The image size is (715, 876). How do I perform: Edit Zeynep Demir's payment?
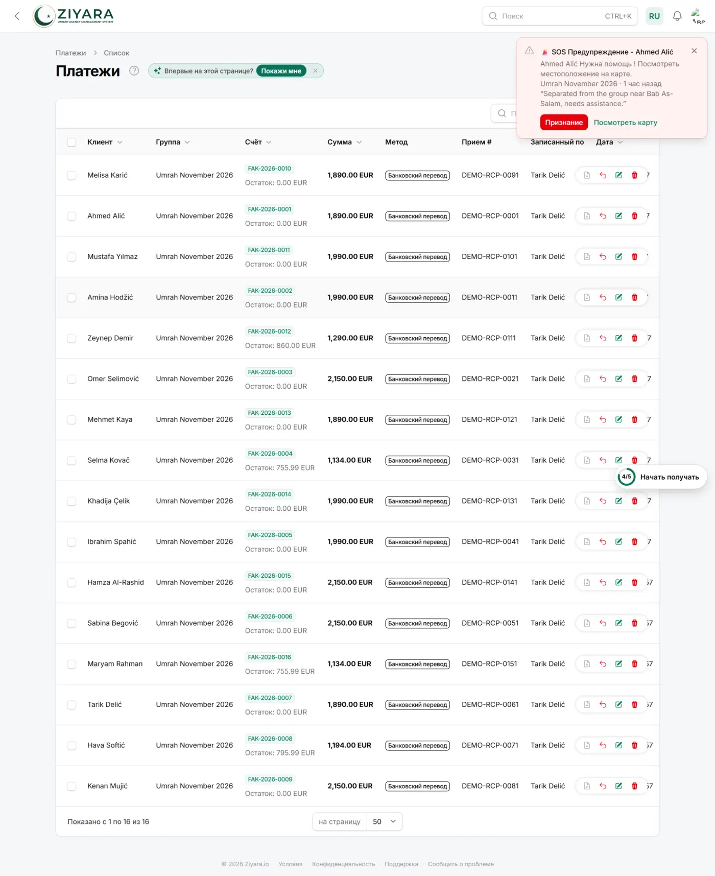(x=618, y=338)
